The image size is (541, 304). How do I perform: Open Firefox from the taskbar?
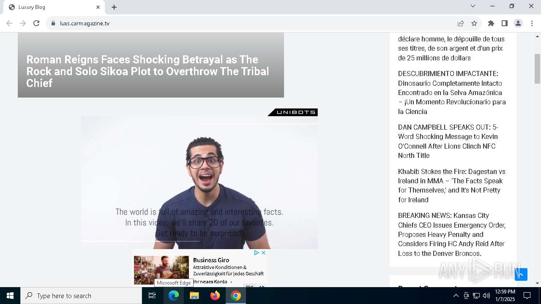tap(215, 296)
